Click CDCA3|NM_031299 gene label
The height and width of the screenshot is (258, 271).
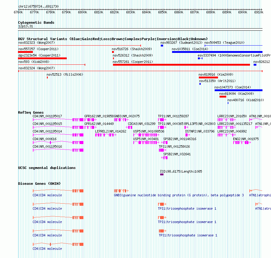[x=142, y=124]
